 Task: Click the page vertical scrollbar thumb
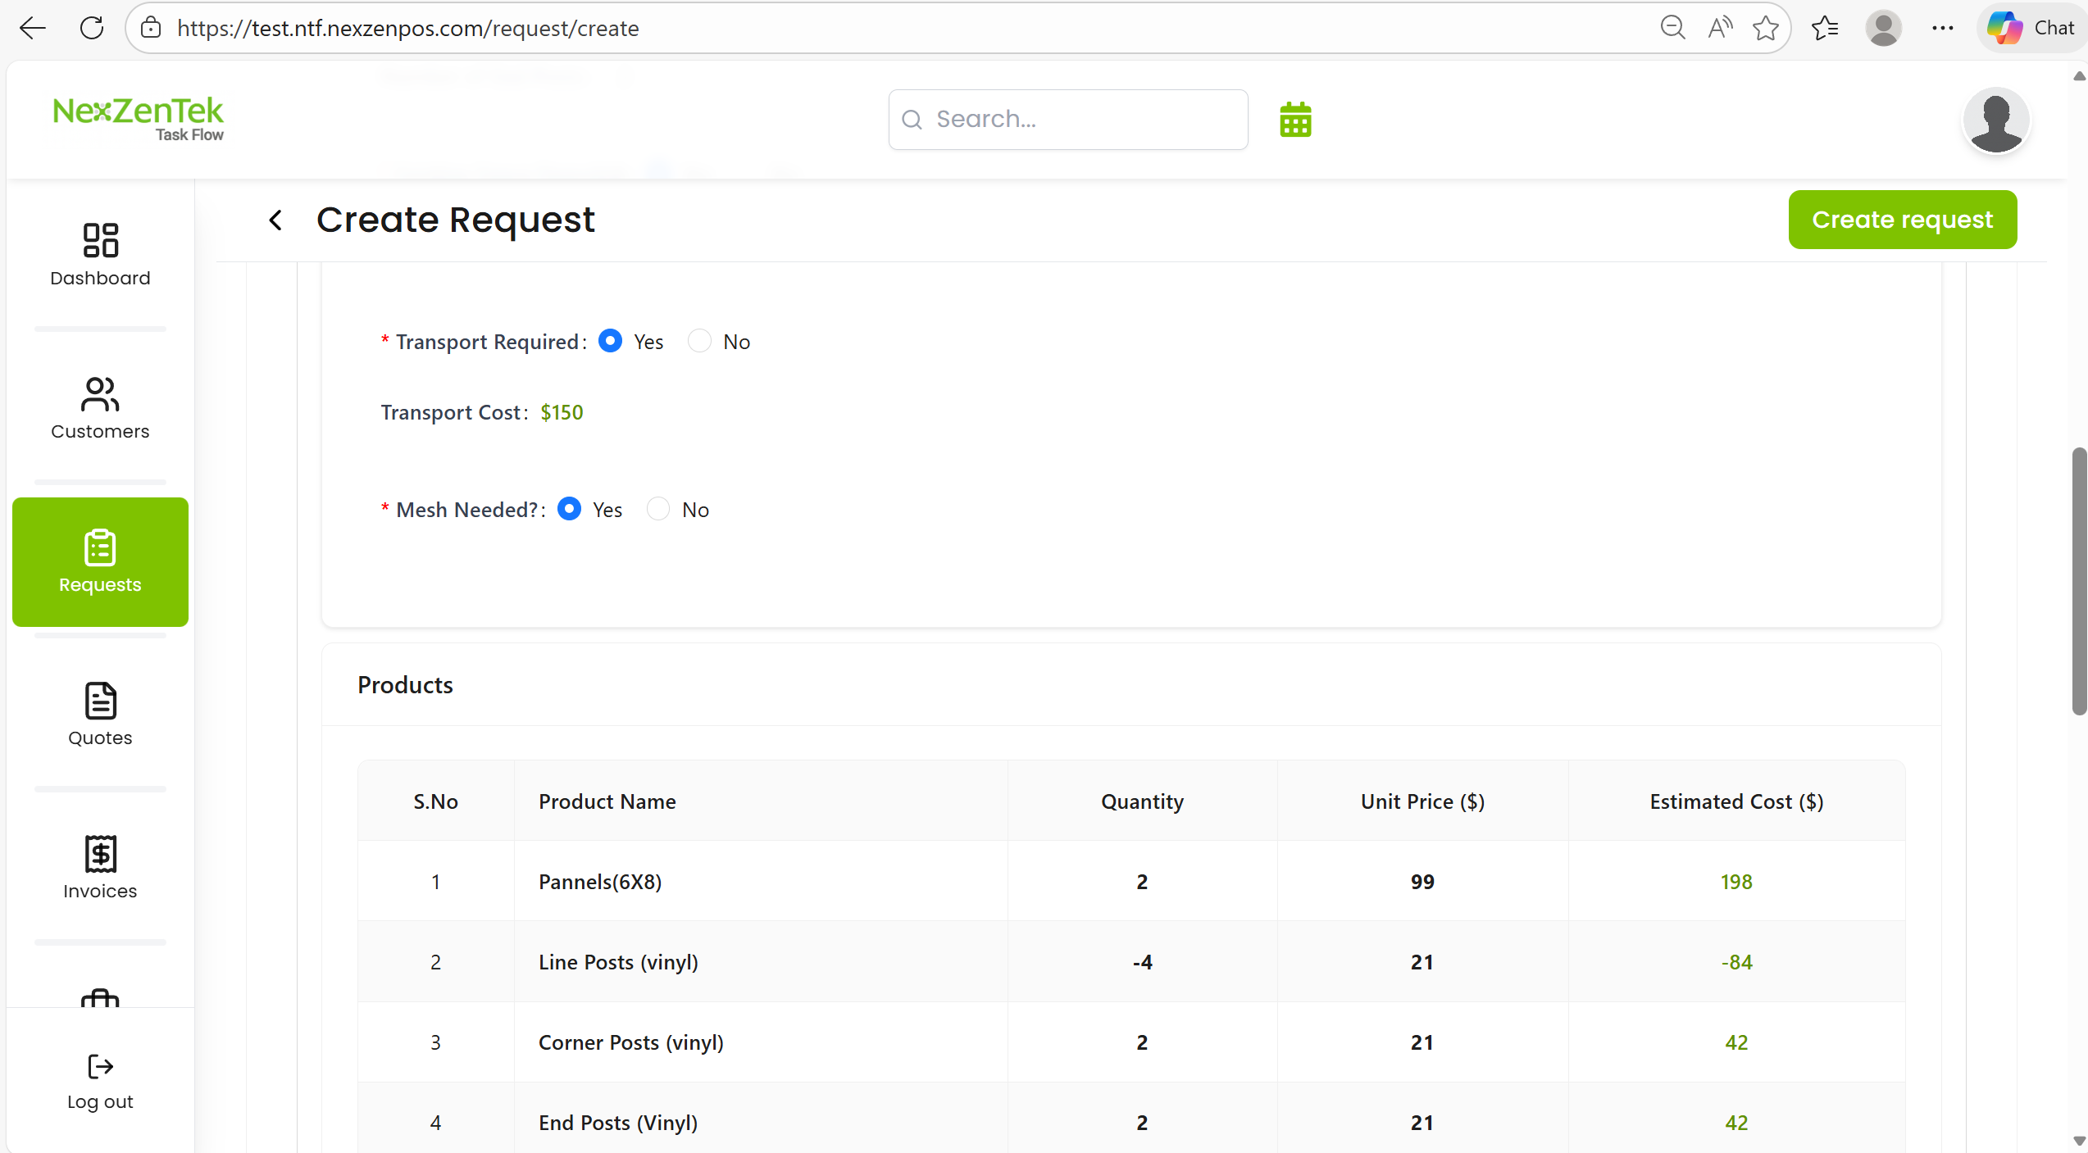(x=2078, y=580)
